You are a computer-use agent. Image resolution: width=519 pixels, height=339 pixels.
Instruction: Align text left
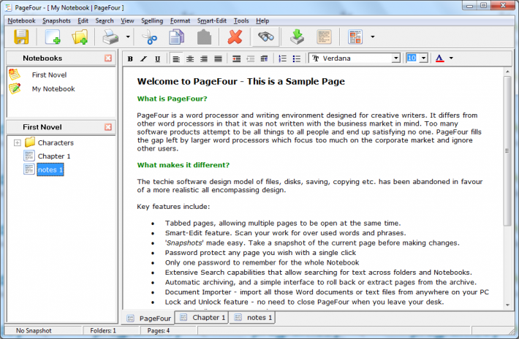pyautogui.click(x=176, y=58)
